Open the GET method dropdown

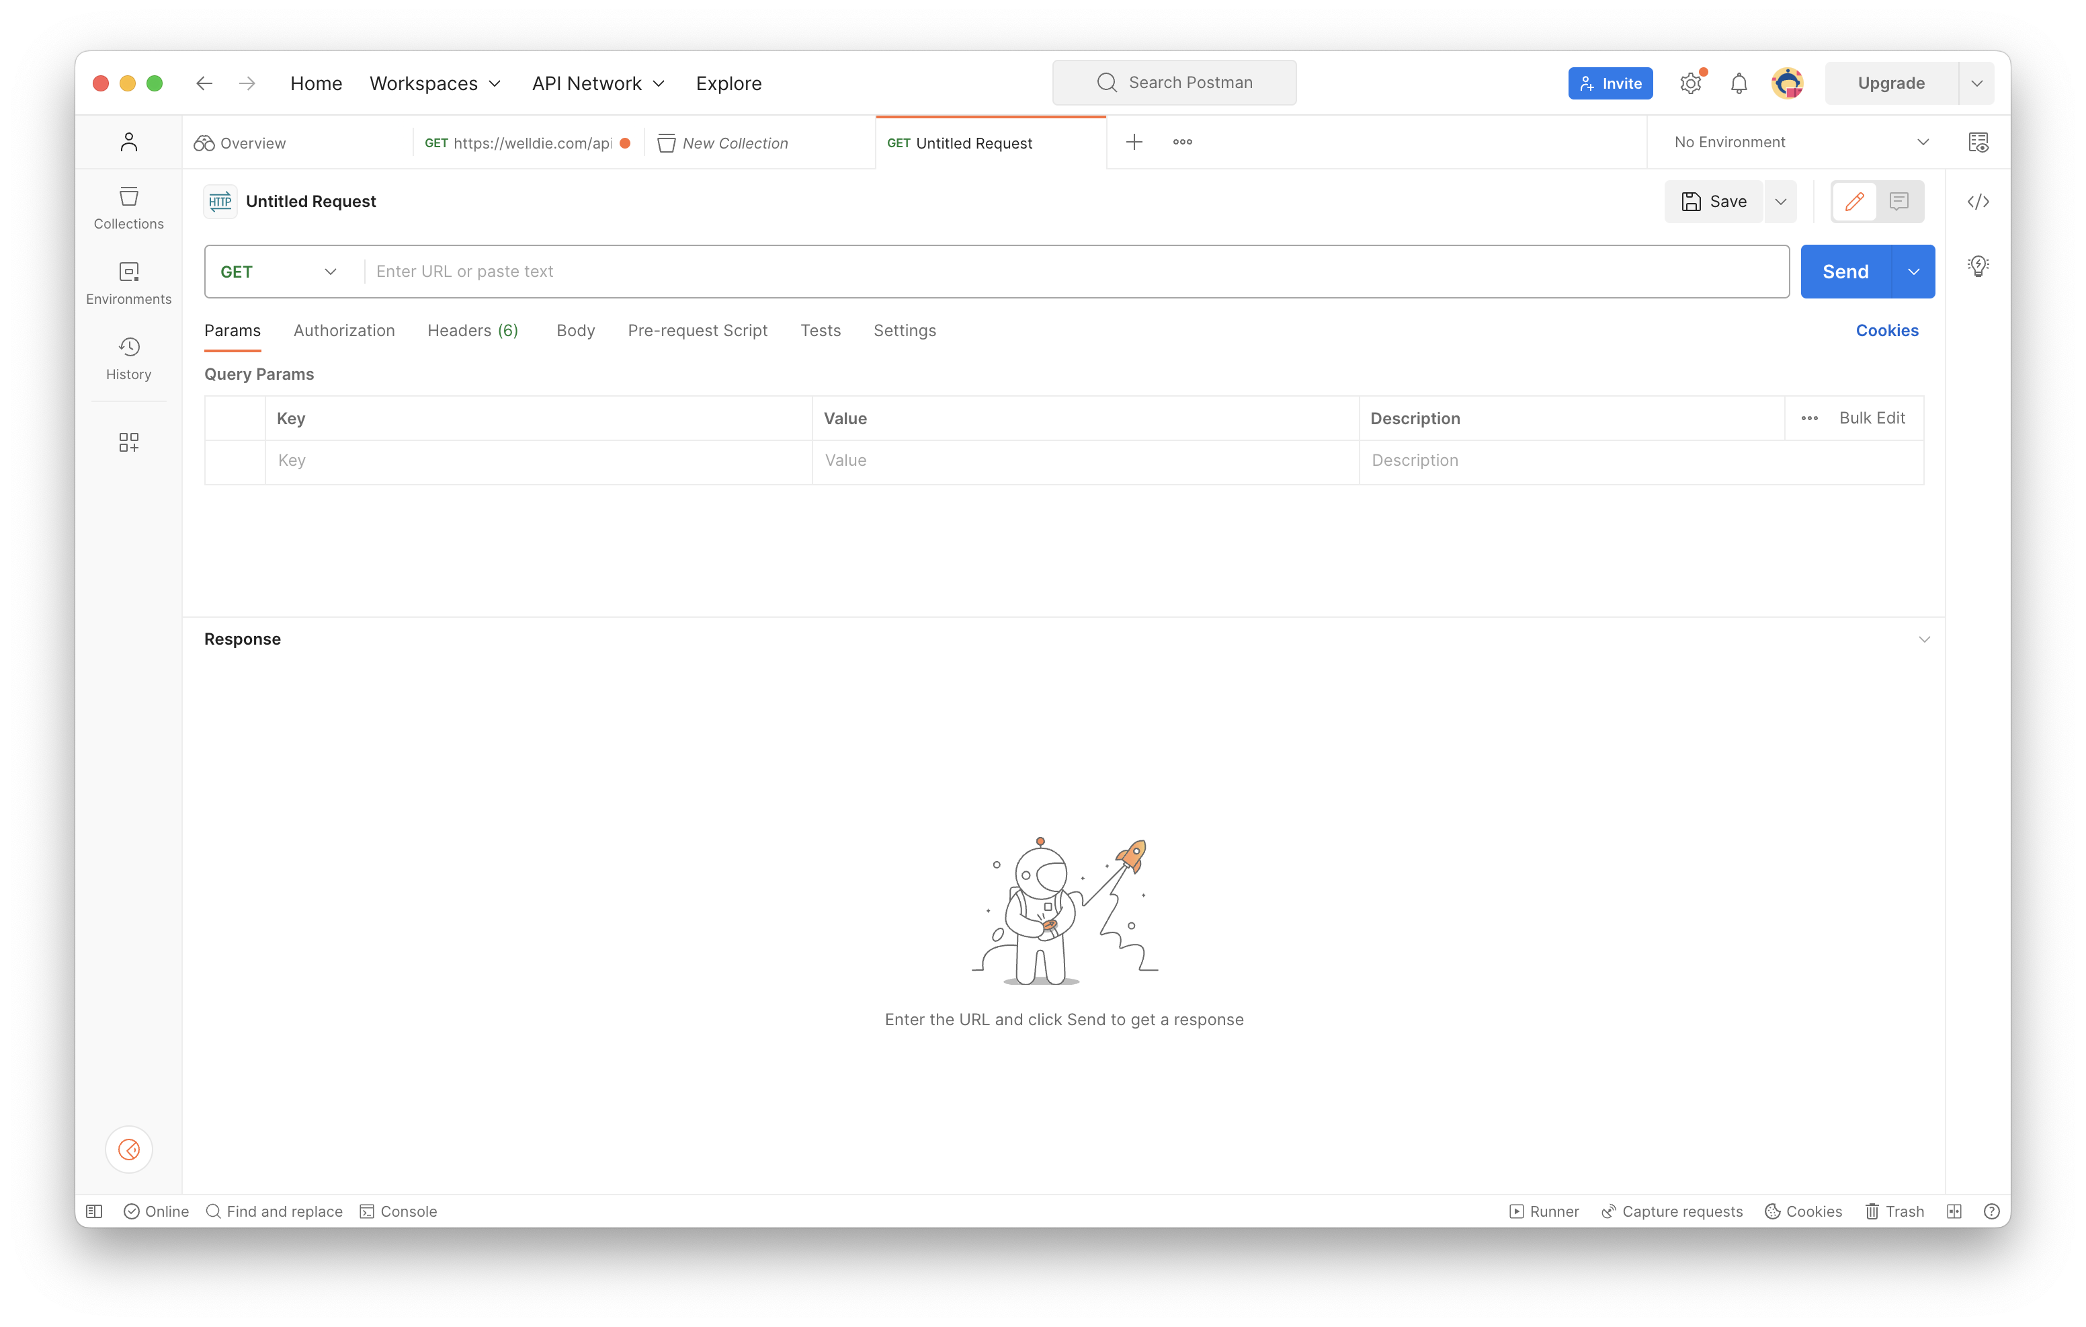pyautogui.click(x=278, y=272)
